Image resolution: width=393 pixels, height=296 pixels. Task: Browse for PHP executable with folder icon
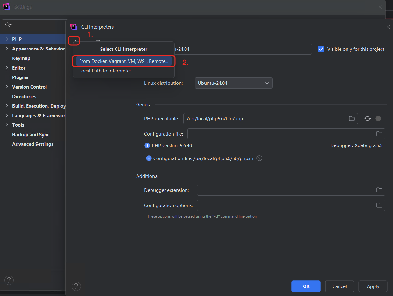(352, 118)
